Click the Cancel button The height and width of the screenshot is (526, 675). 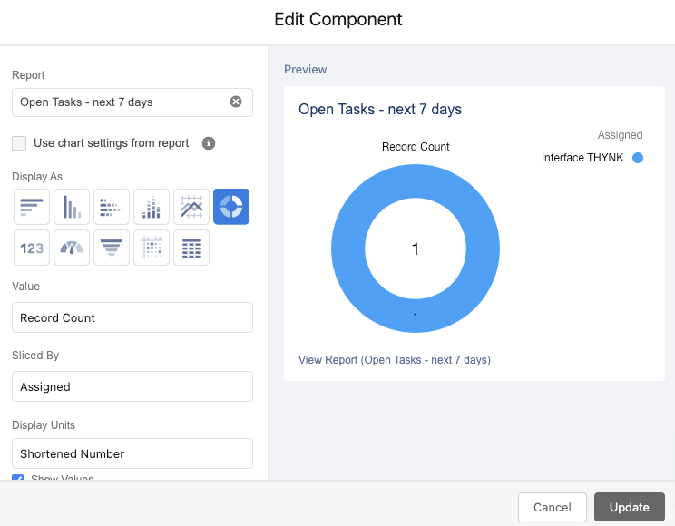tap(553, 507)
